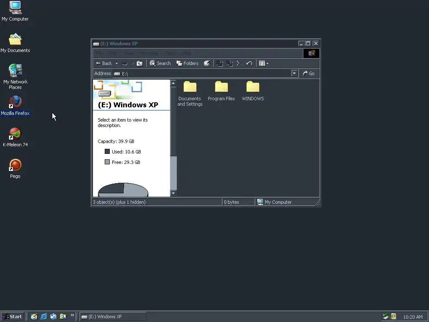Maximize the (E:) Windows XP window
The image size is (429, 322).
coord(308,44)
